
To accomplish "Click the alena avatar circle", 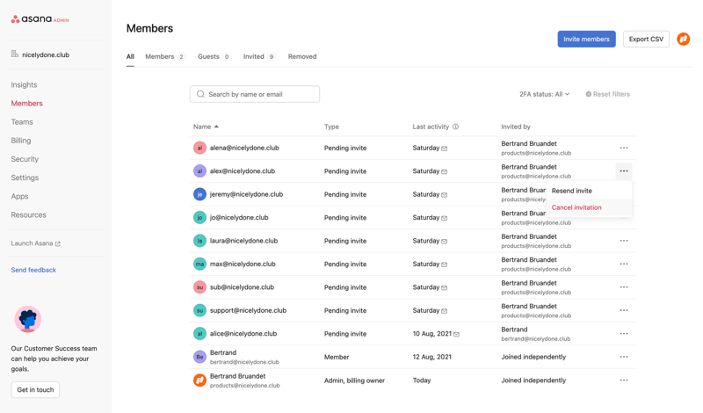I will (x=199, y=148).
